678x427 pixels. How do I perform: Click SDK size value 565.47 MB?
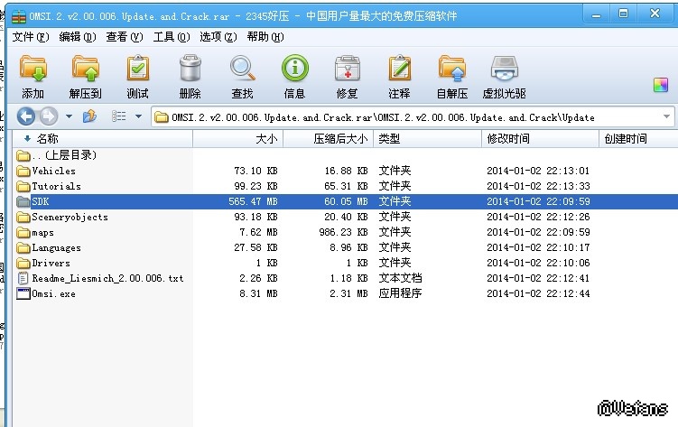click(x=253, y=201)
